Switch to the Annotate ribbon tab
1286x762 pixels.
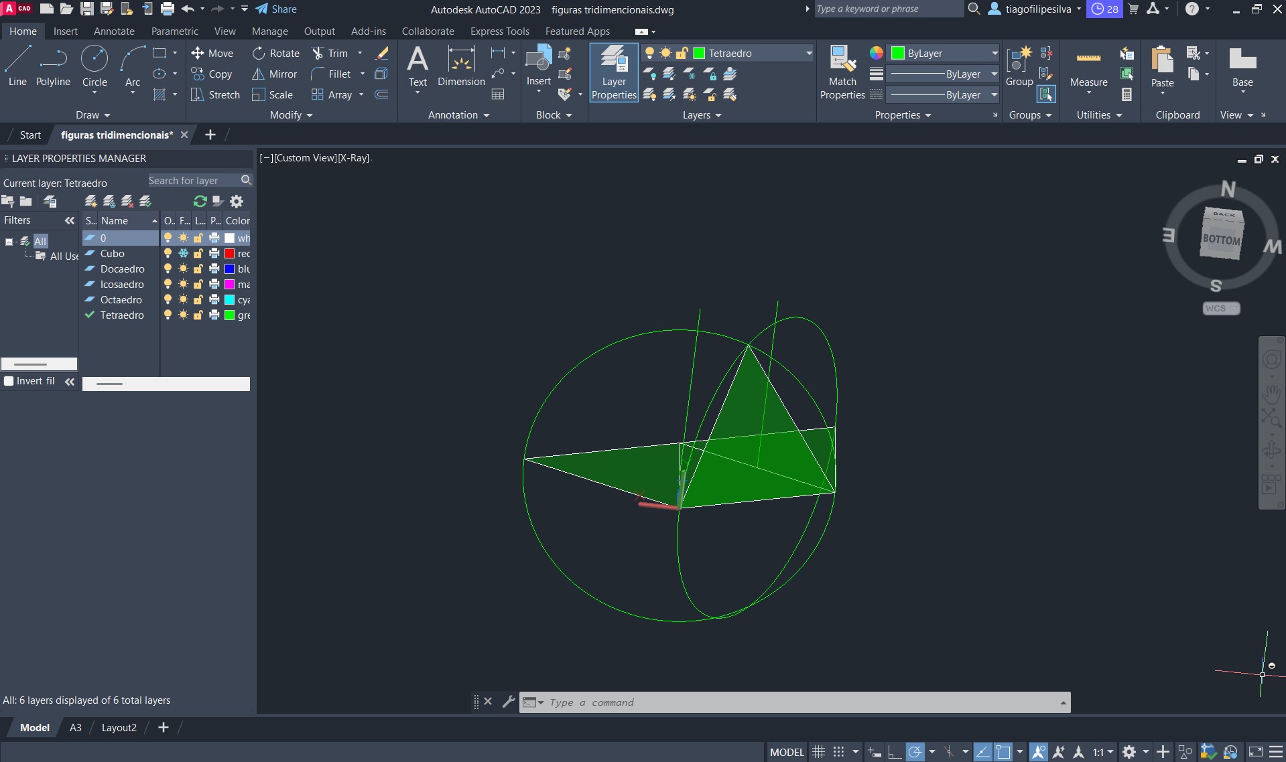(114, 31)
